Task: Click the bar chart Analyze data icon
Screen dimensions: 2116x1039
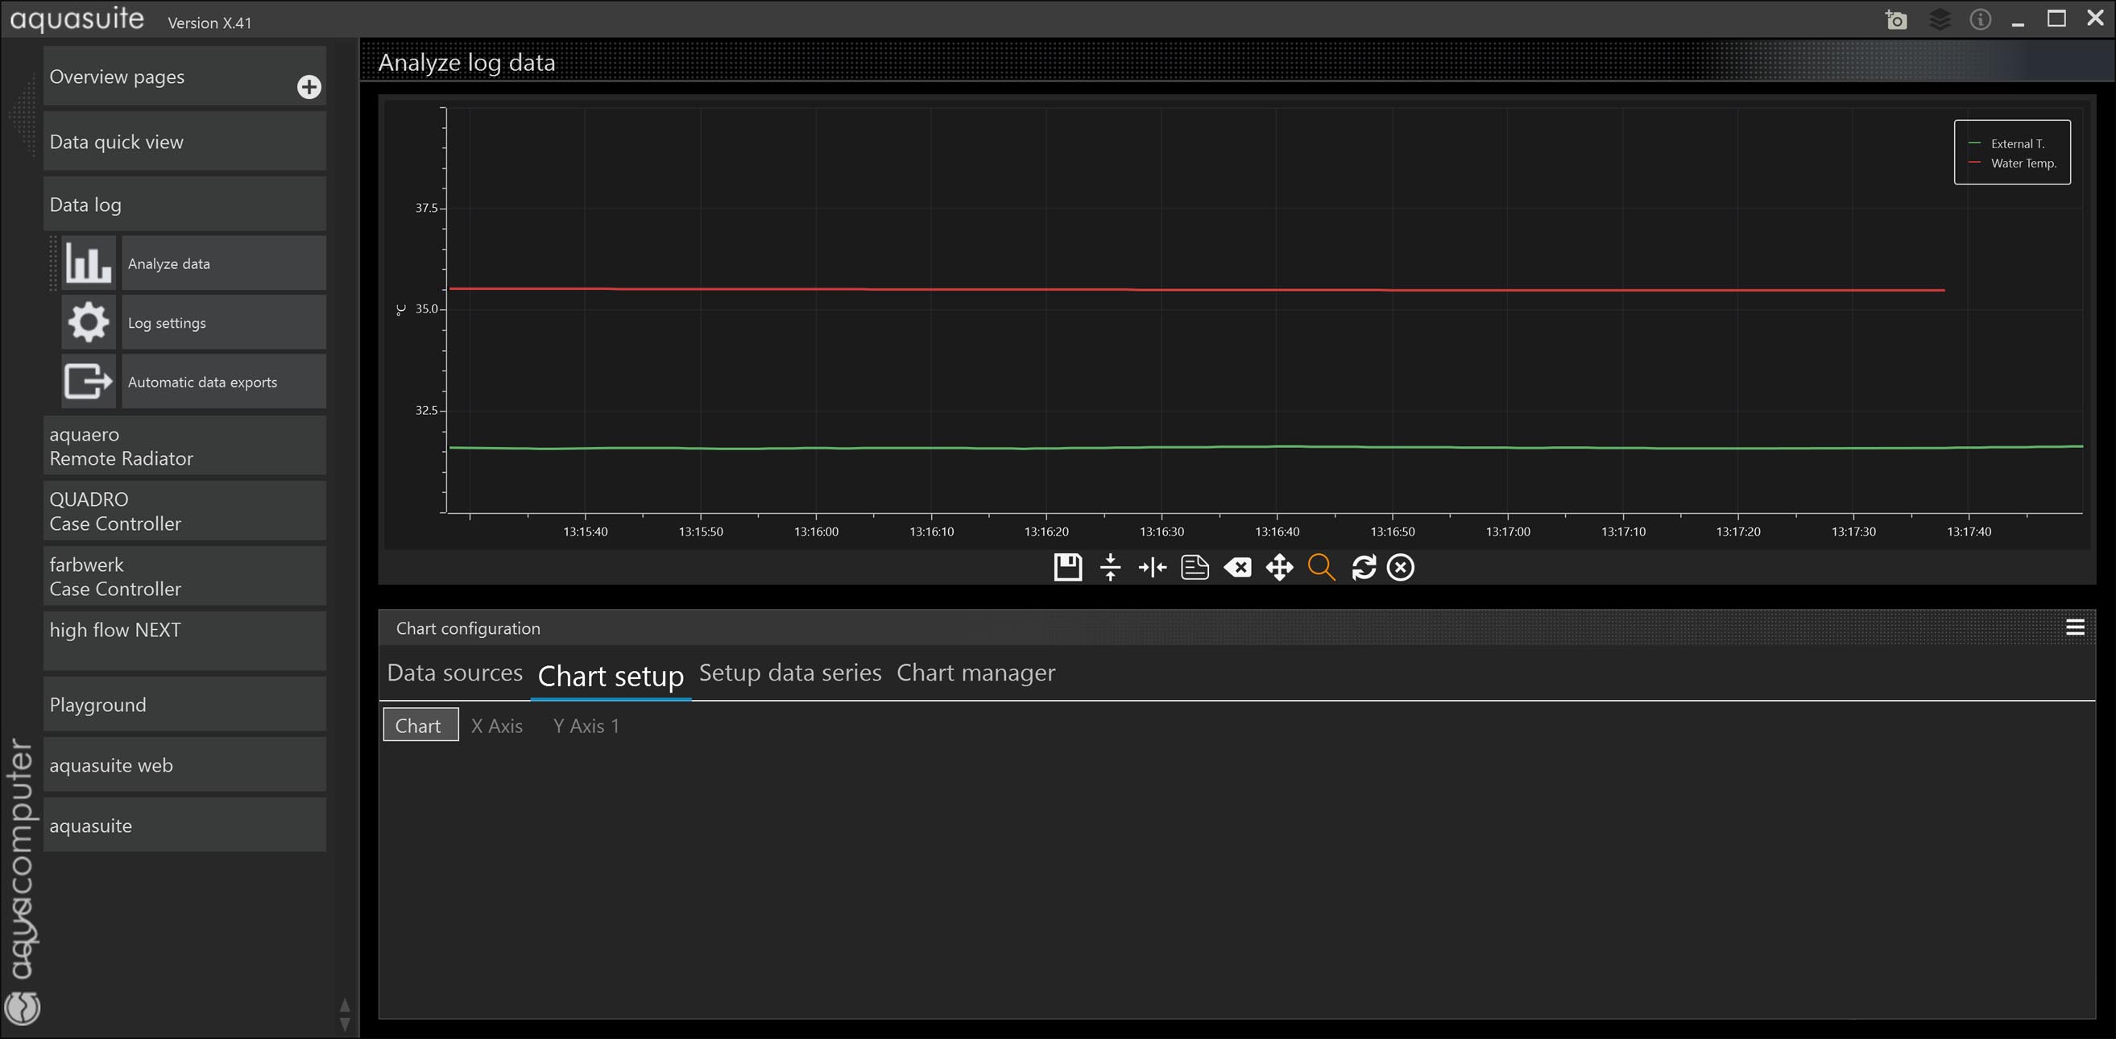Action: [x=89, y=263]
